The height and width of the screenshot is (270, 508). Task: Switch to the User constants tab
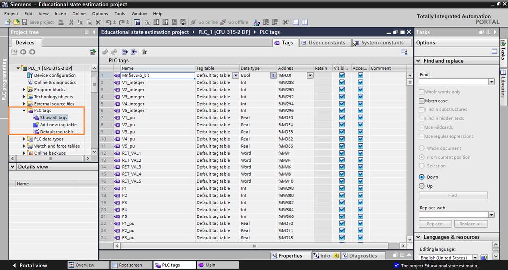click(325, 43)
